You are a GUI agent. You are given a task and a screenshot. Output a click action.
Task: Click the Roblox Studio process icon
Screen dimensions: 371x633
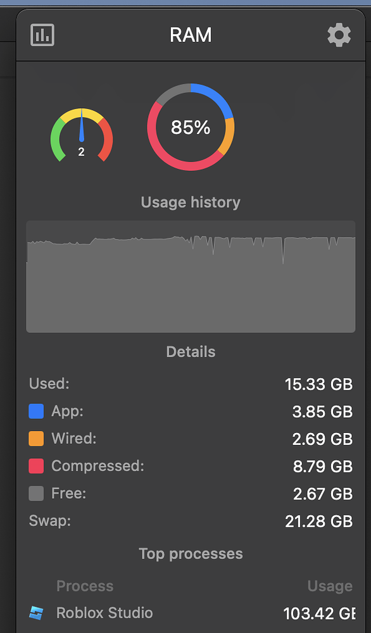36,613
